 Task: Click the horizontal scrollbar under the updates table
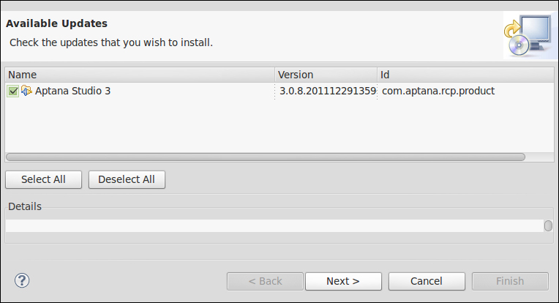266,157
